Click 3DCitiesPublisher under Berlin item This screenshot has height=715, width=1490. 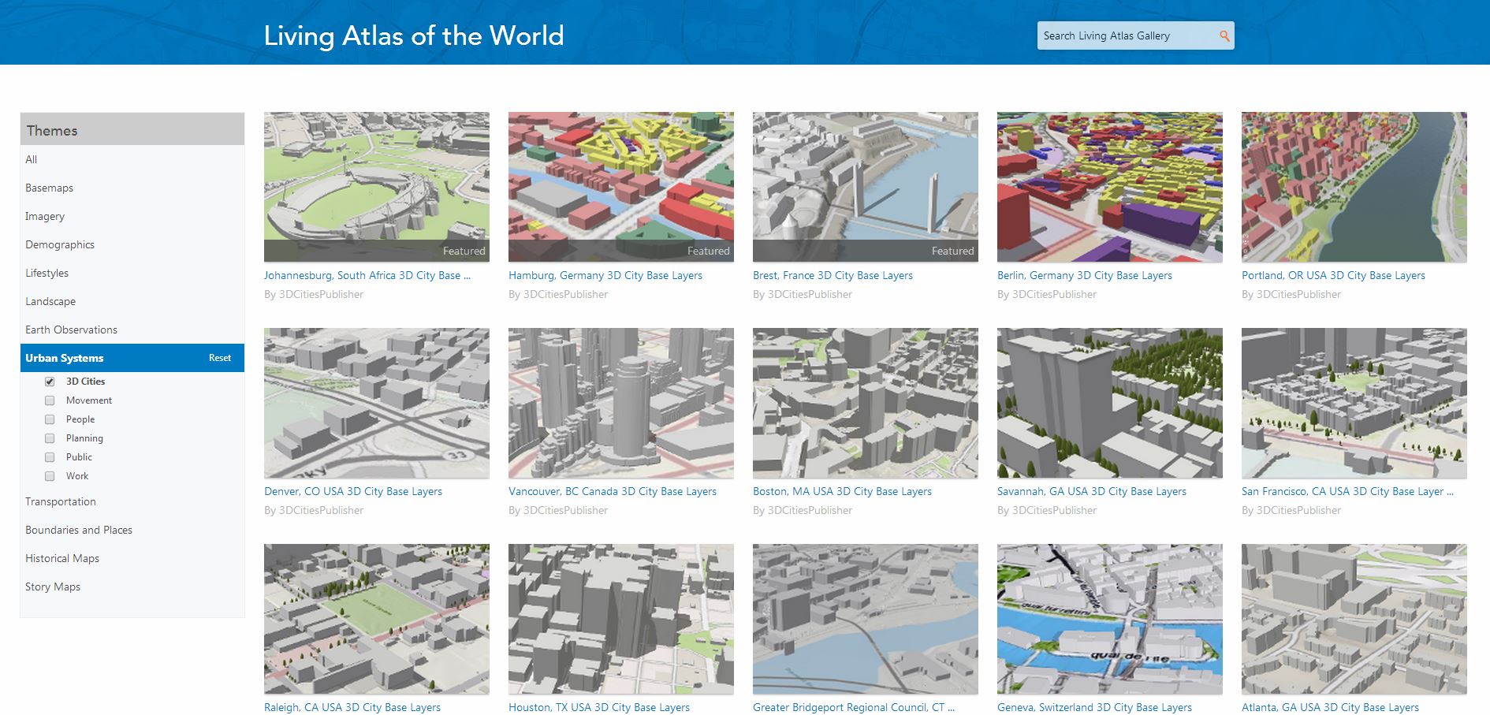pyautogui.click(x=1055, y=294)
